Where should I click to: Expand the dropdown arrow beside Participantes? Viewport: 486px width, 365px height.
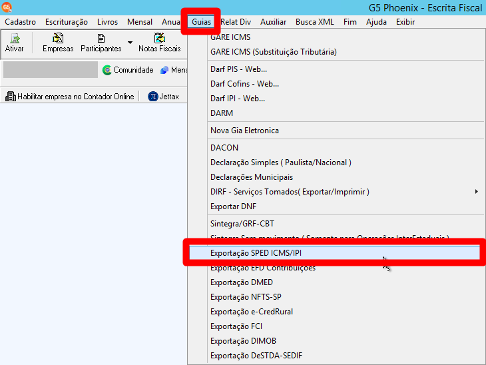coord(130,43)
